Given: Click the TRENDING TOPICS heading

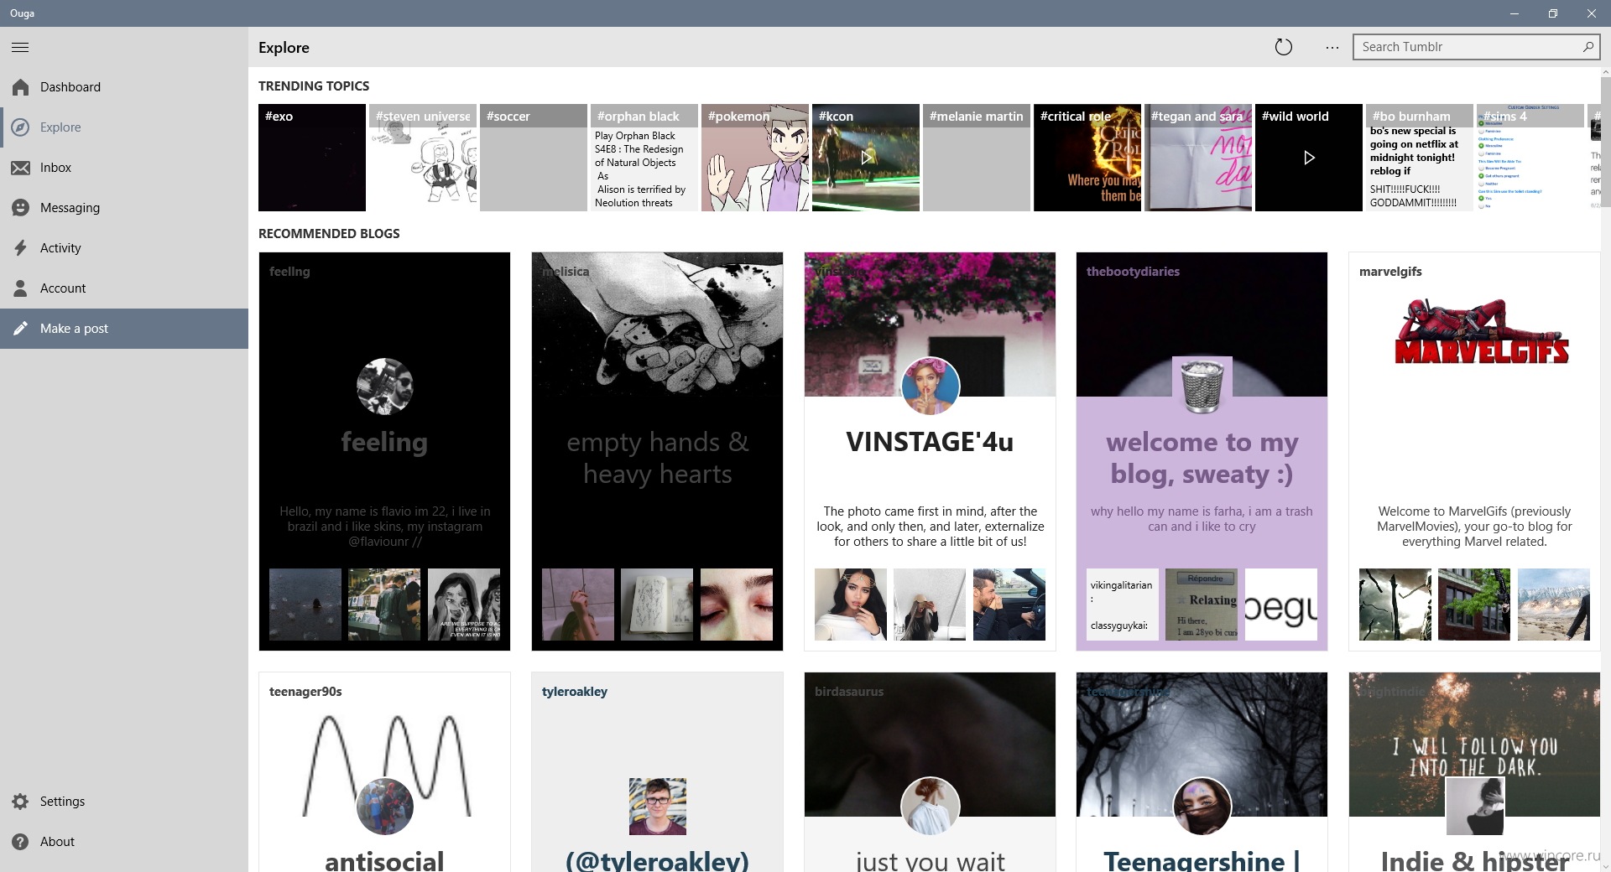Looking at the screenshot, I should click(314, 86).
